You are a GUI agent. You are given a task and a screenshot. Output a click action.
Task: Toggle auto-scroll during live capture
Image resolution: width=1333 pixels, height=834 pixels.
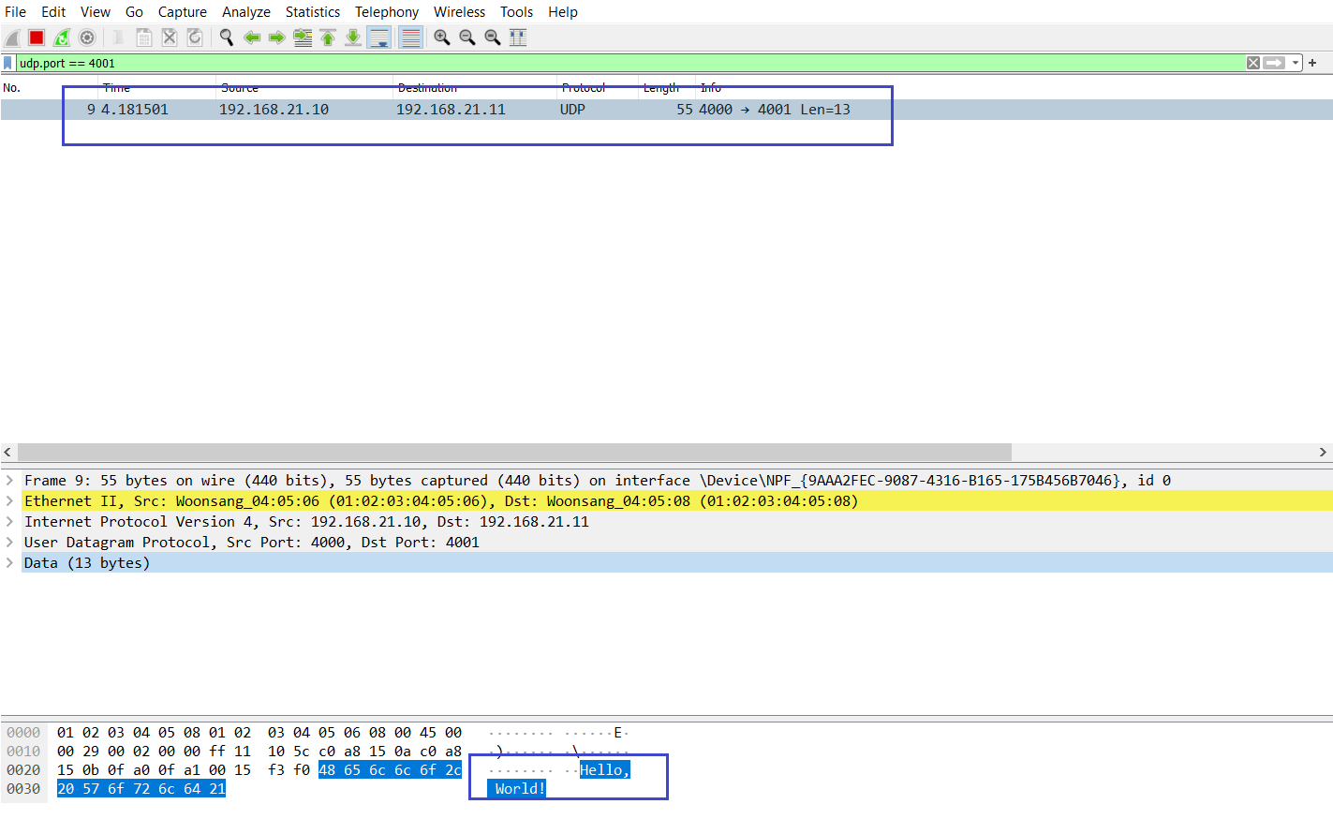(x=379, y=37)
